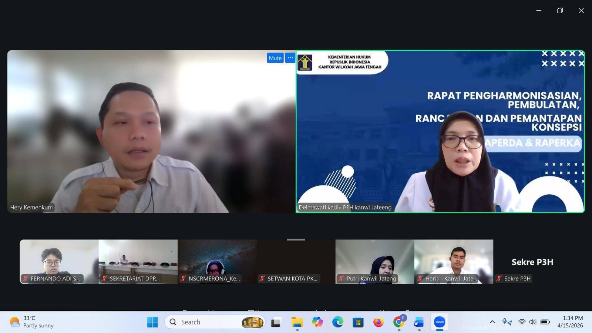Open Zoom from the taskbar
This screenshot has height=333, width=592.
pos(439,322)
